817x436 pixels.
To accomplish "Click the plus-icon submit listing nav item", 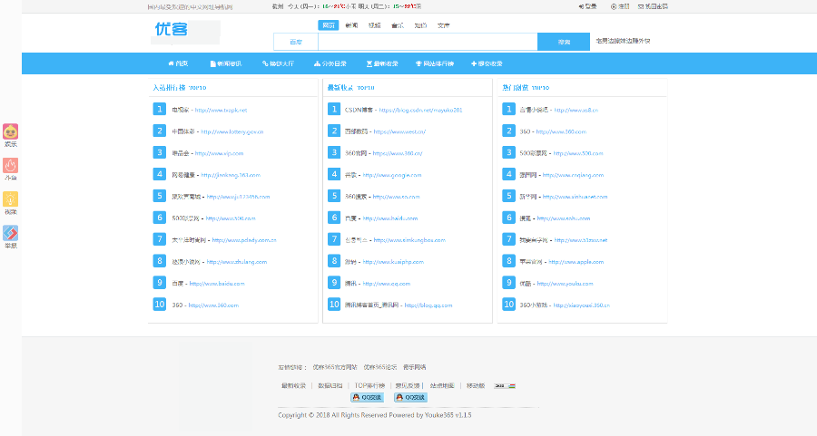I will [x=487, y=63].
